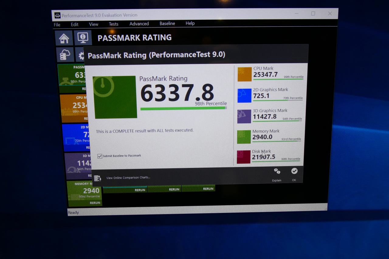
Task: Rerun the Memory Mark test in sidebar
Action: (95, 203)
